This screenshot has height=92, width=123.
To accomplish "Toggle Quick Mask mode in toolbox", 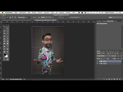I will pos(4,59).
